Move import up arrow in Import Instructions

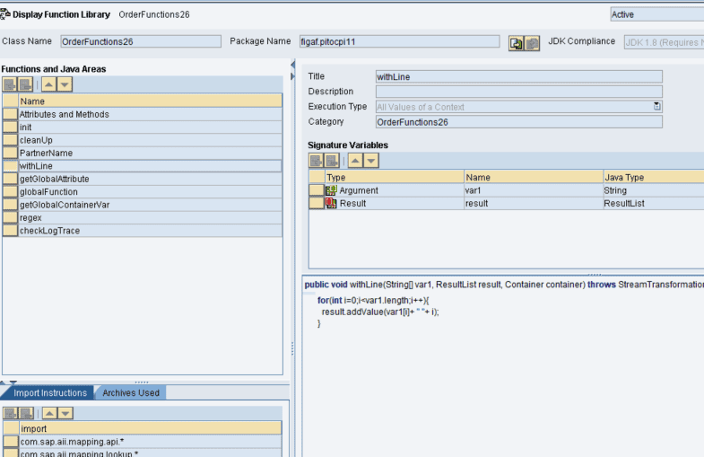(x=50, y=413)
